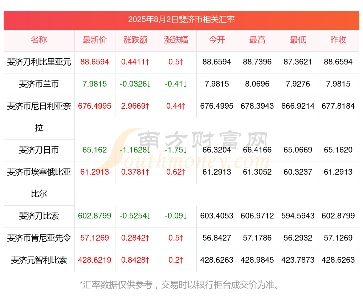Click change amount -1.1628↓
Viewport: 363px width, 296px height.
point(135,150)
